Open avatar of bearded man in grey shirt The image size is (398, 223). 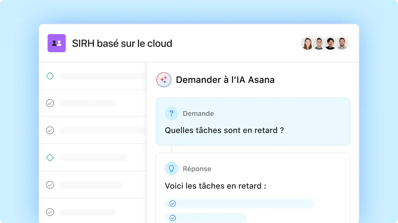(x=342, y=43)
